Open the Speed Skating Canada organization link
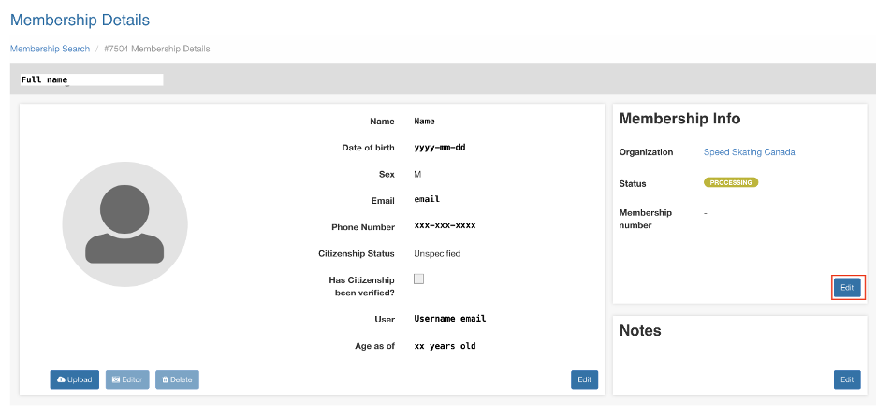876x415 pixels. tap(749, 152)
